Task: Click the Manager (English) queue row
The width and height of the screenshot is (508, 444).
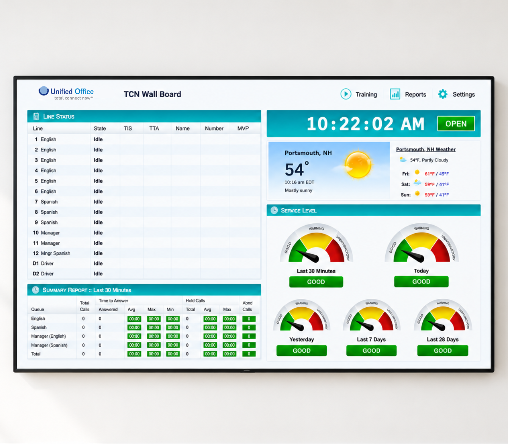Action: (144, 336)
